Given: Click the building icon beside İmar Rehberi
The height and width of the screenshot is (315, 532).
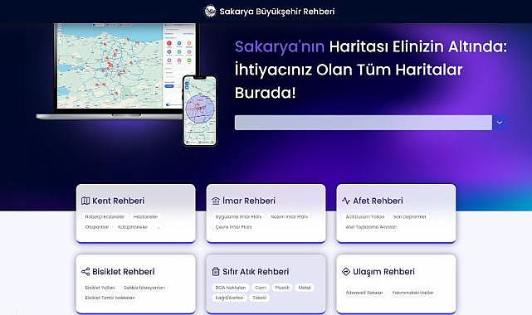Looking at the screenshot, I should click(x=216, y=201).
